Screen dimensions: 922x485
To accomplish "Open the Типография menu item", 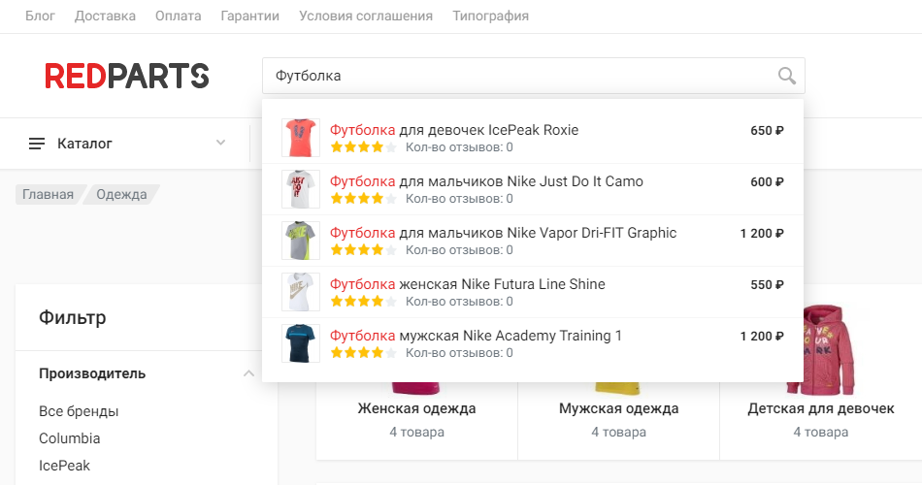I will pyautogui.click(x=490, y=16).
